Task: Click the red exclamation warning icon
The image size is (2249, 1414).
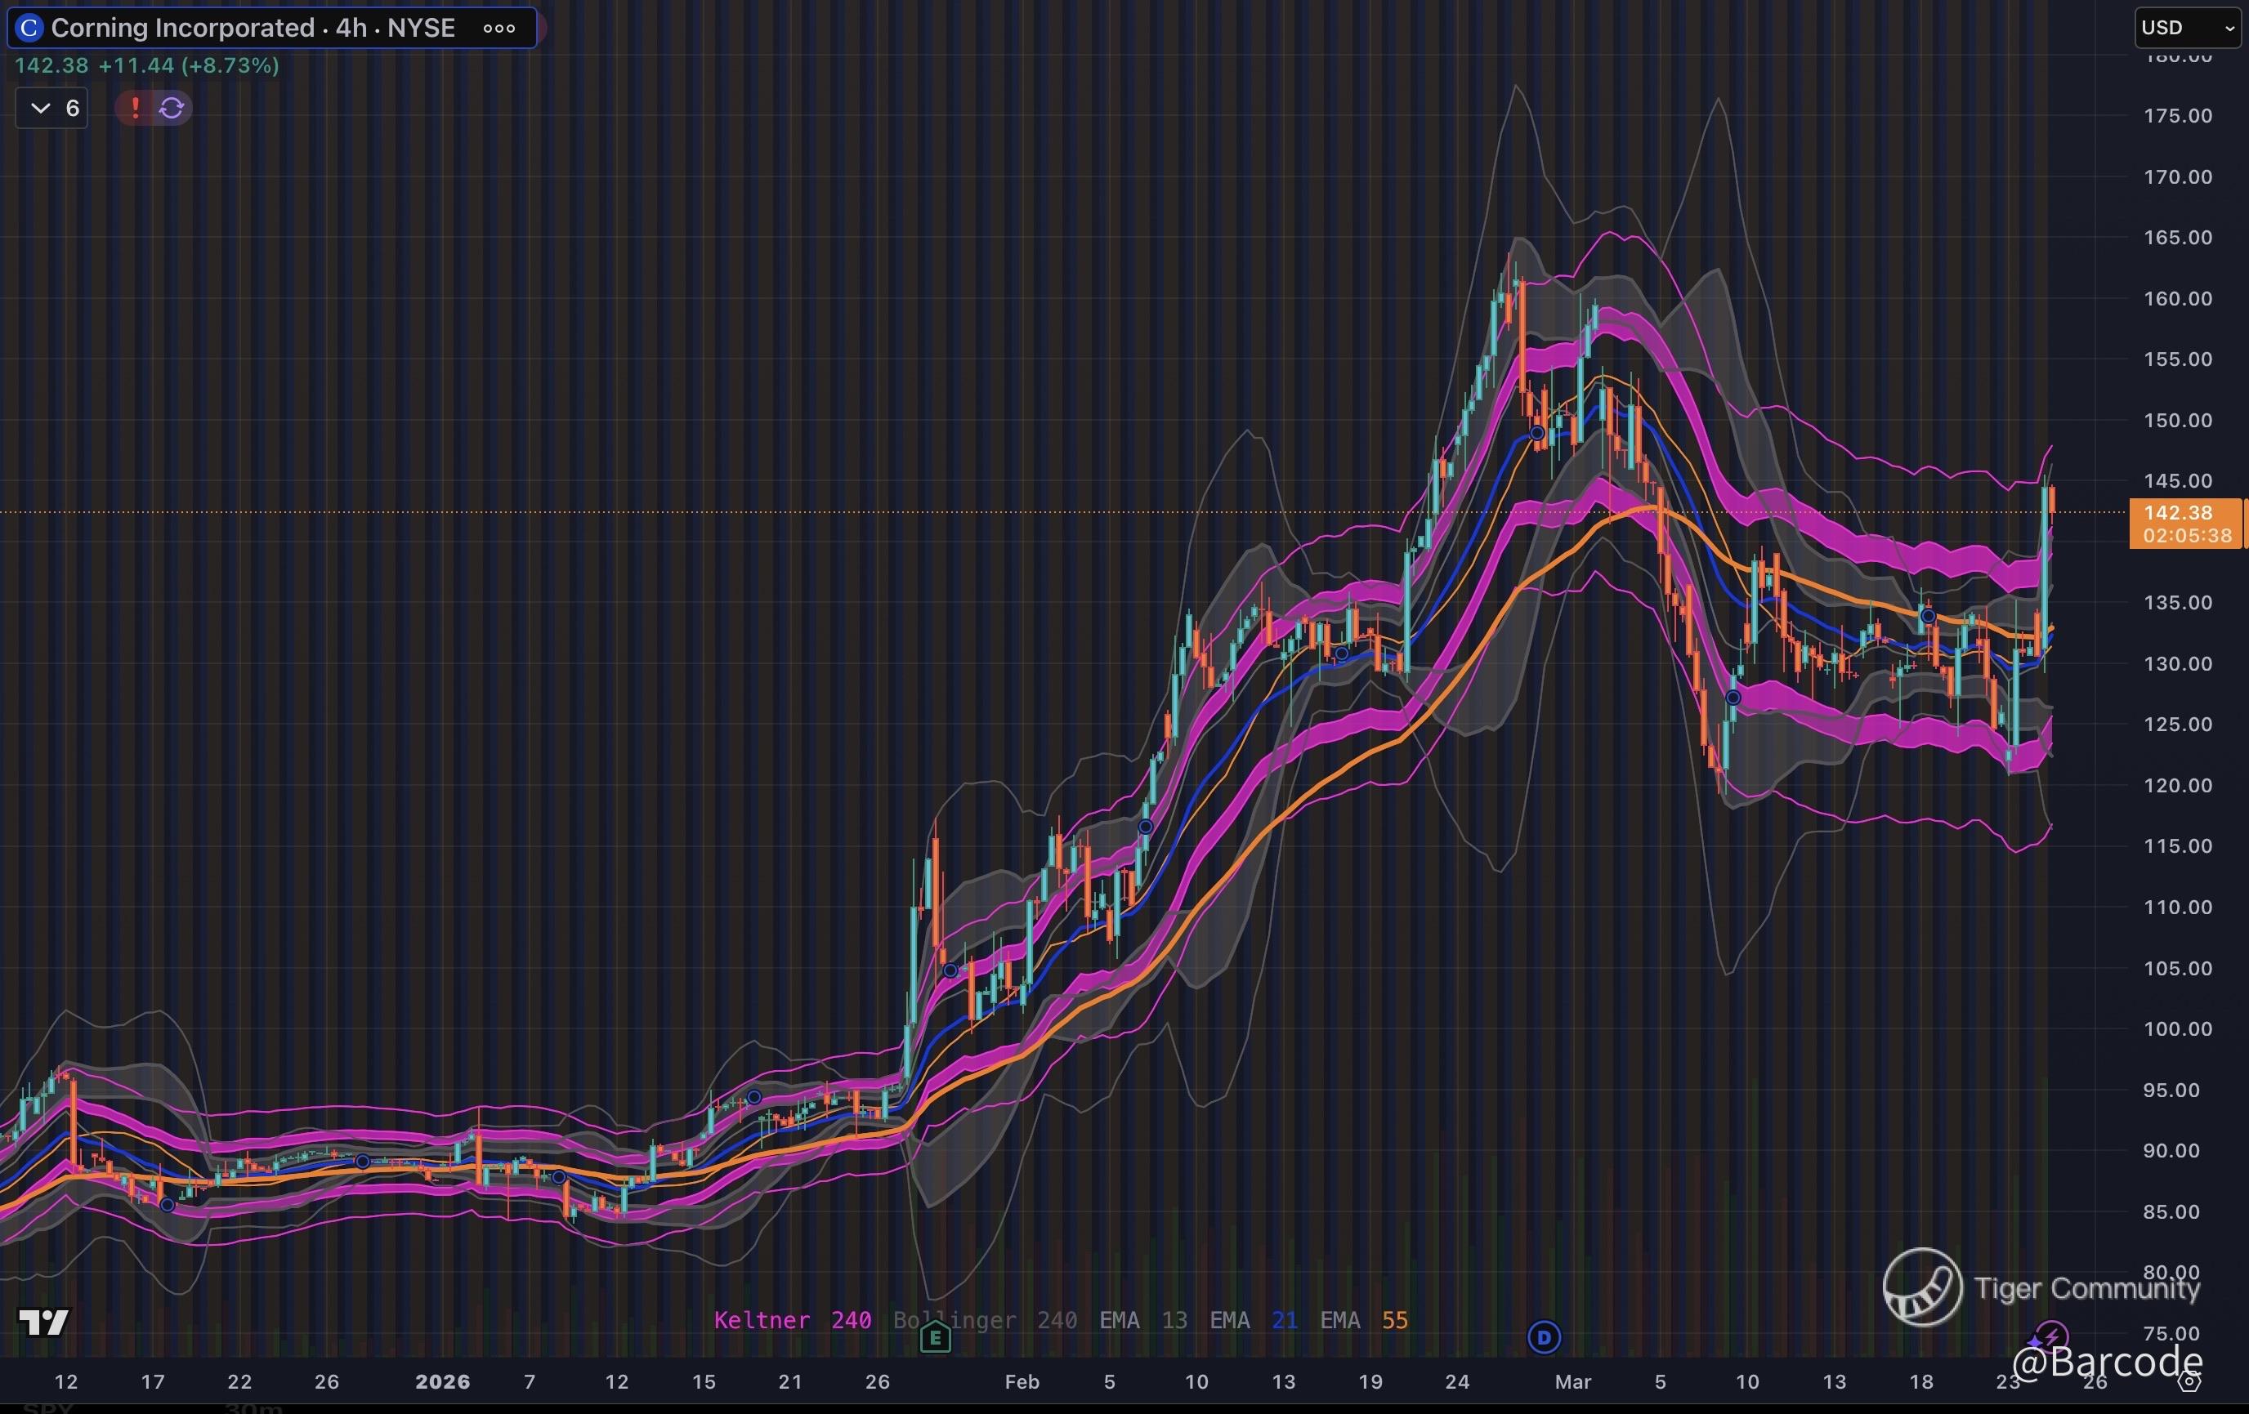Action: point(136,109)
